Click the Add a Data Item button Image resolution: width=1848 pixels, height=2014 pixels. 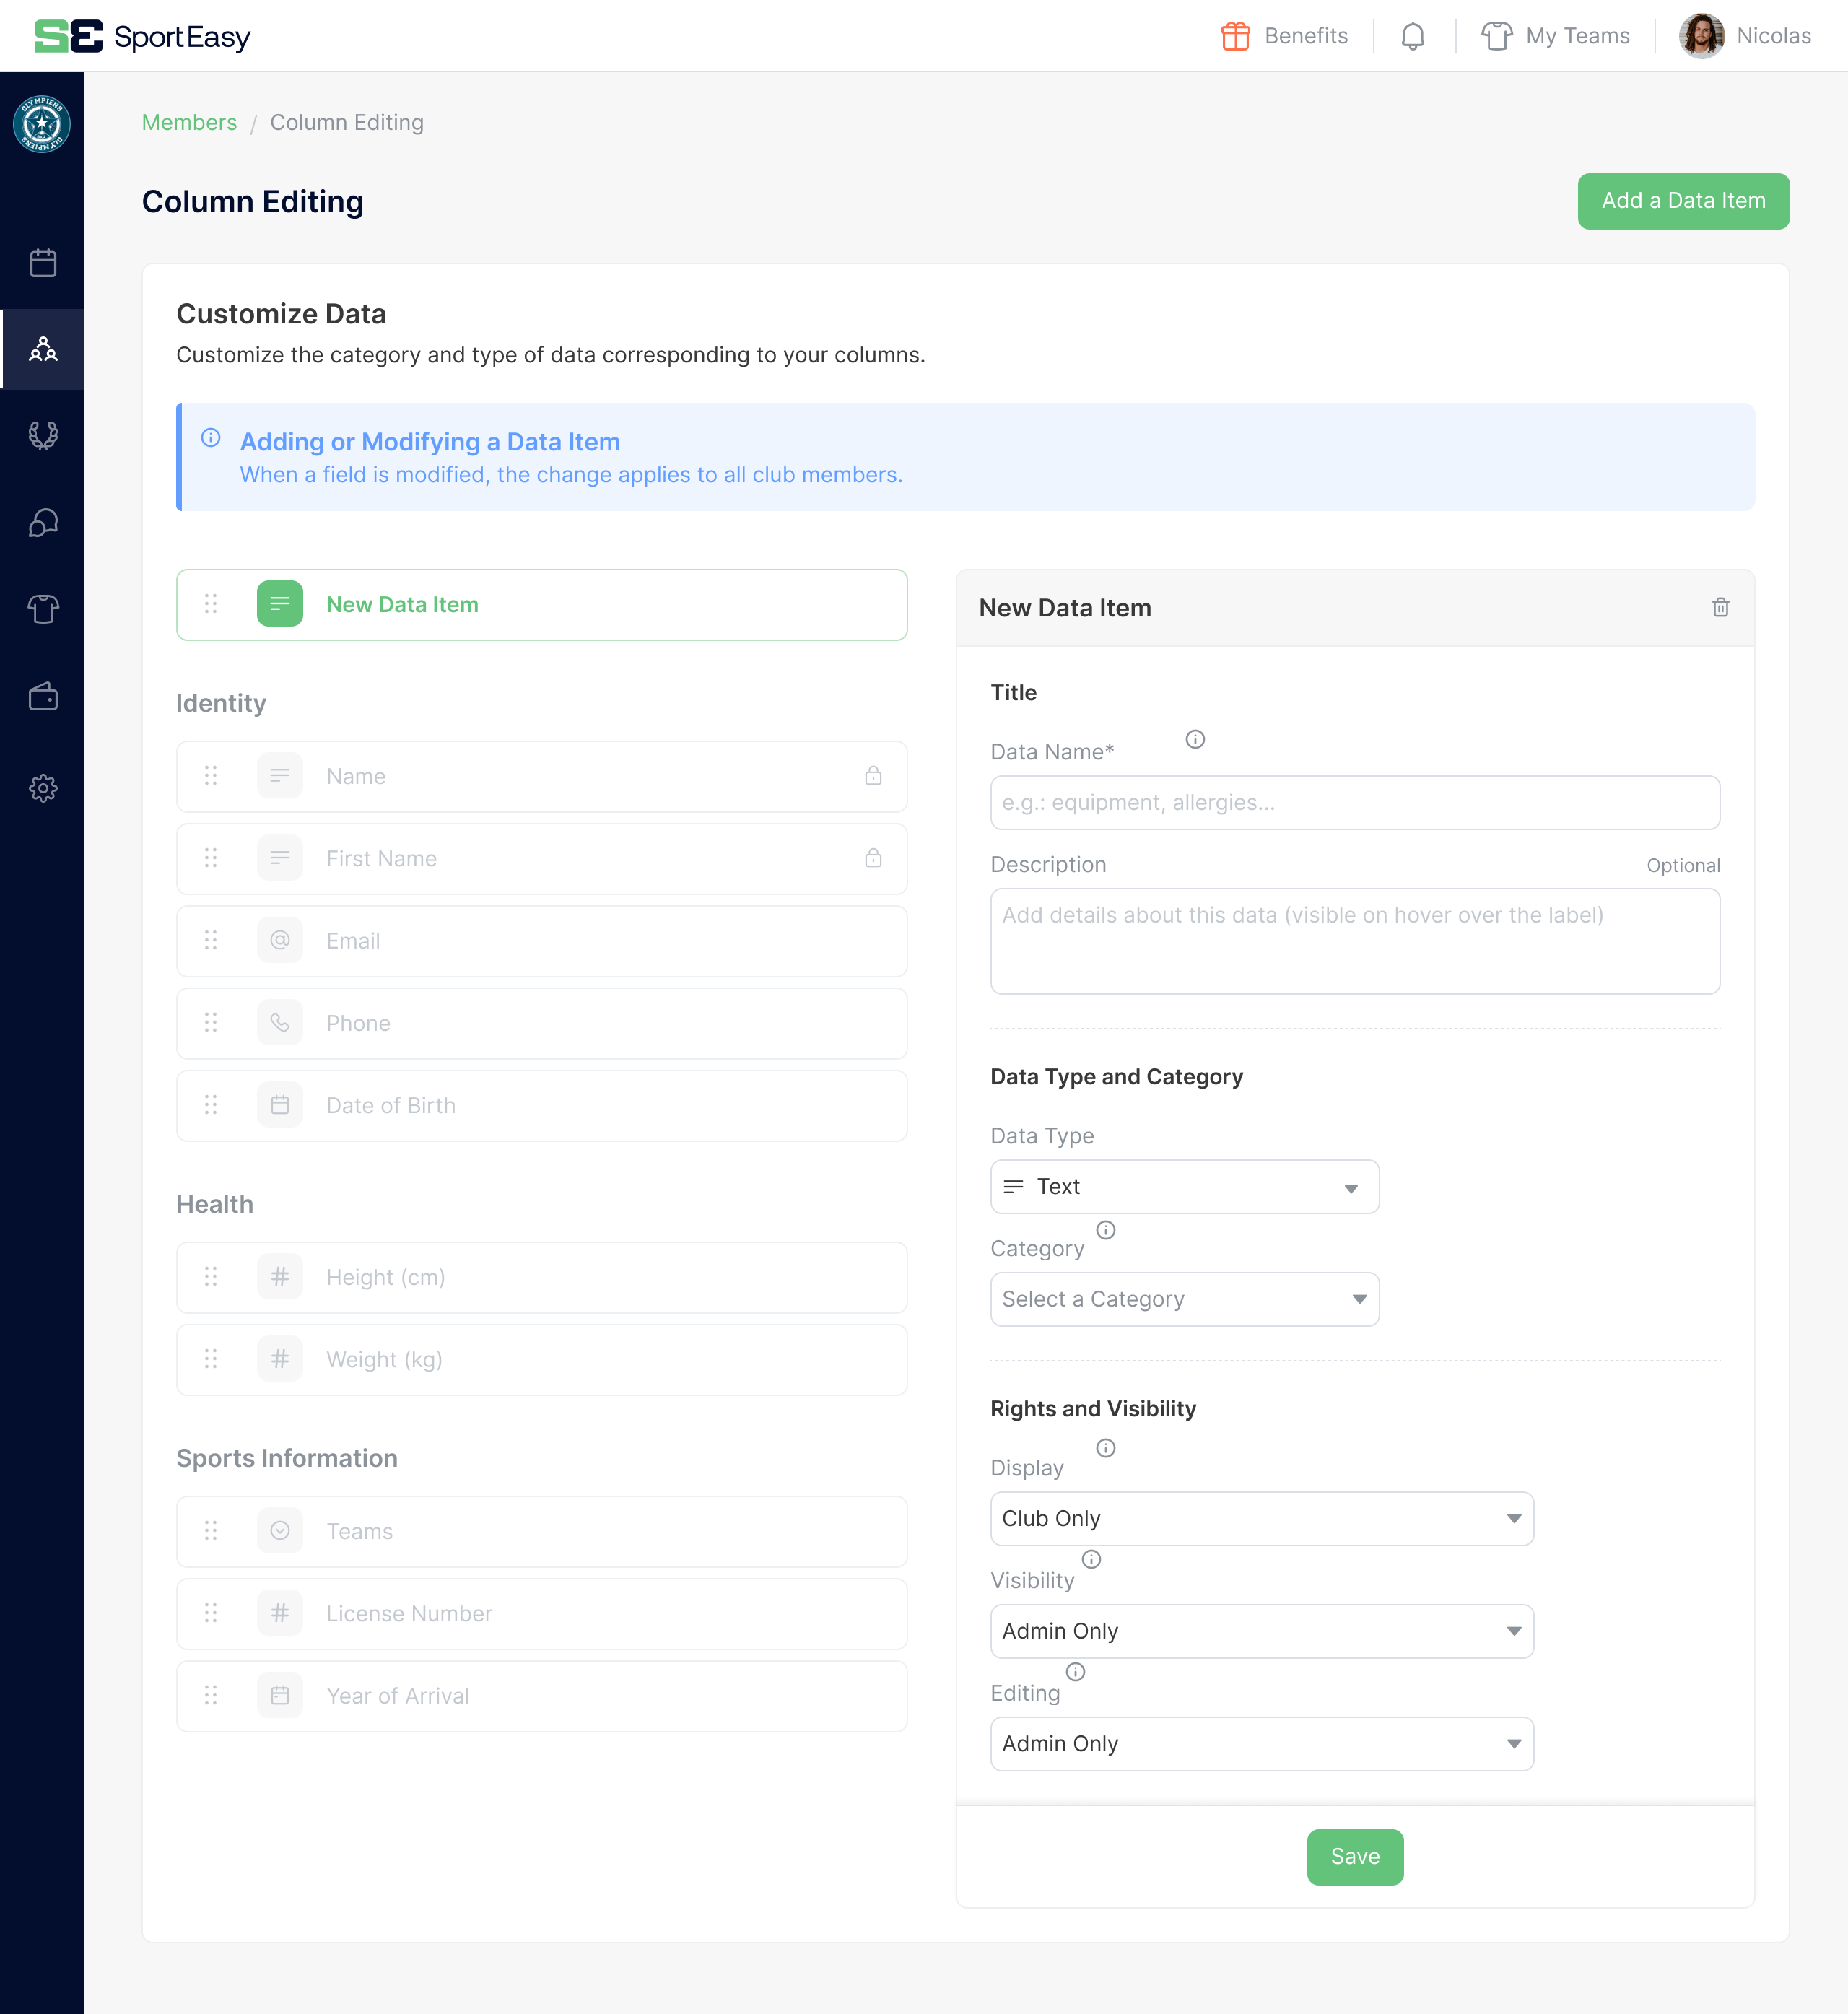(1683, 201)
